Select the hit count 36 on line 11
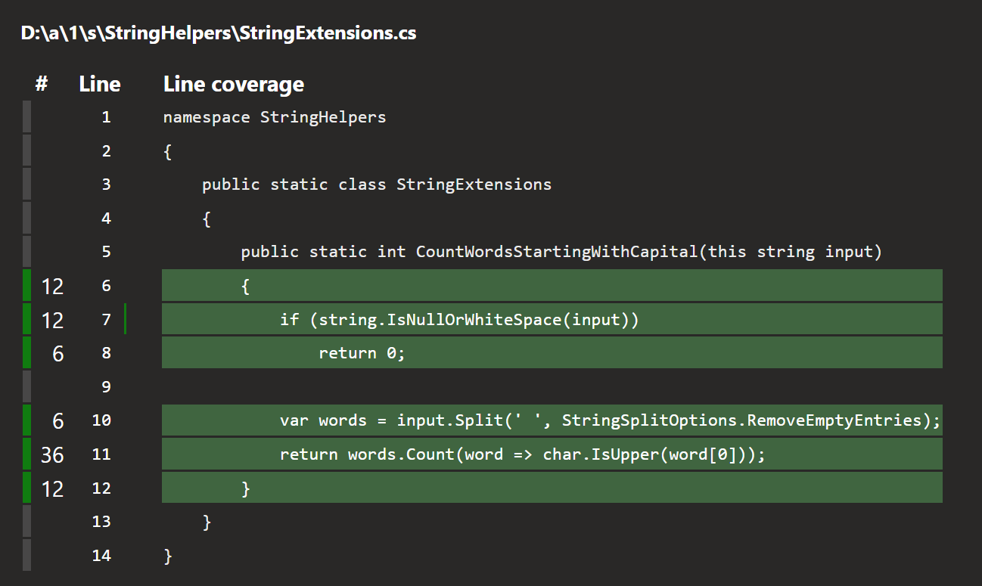 coord(52,454)
